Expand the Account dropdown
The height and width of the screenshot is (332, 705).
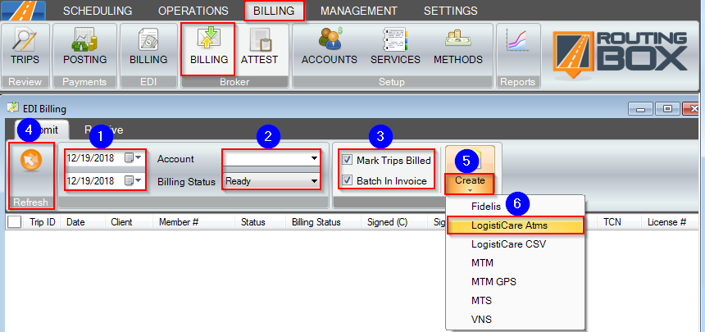(313, 158)
